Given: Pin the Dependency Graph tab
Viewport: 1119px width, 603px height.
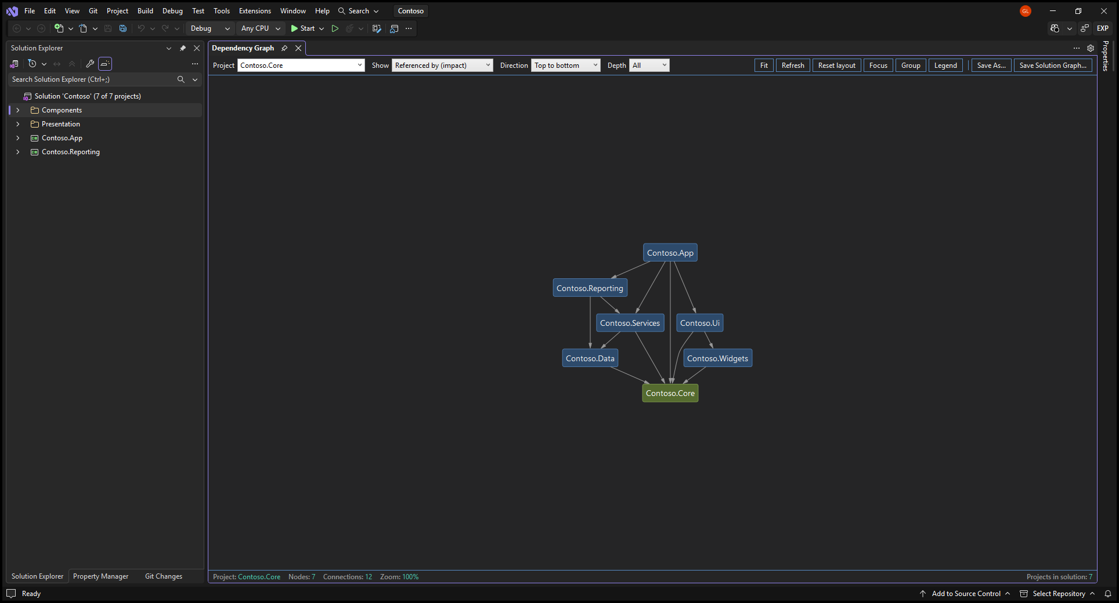Looking at the screenshot, I should (x=284, y=48).
